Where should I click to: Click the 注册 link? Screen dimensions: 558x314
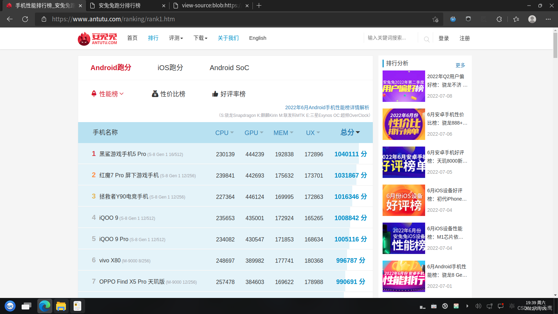coord(465,38)
